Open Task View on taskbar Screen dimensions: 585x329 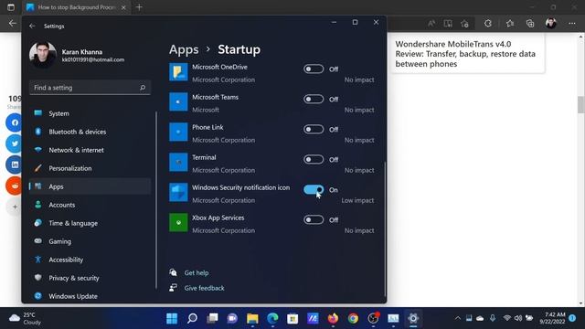[x=212, y=318]
